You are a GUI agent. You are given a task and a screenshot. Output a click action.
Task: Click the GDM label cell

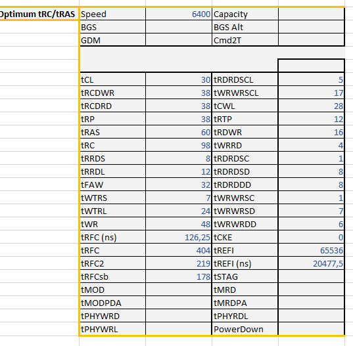[112, 41]
